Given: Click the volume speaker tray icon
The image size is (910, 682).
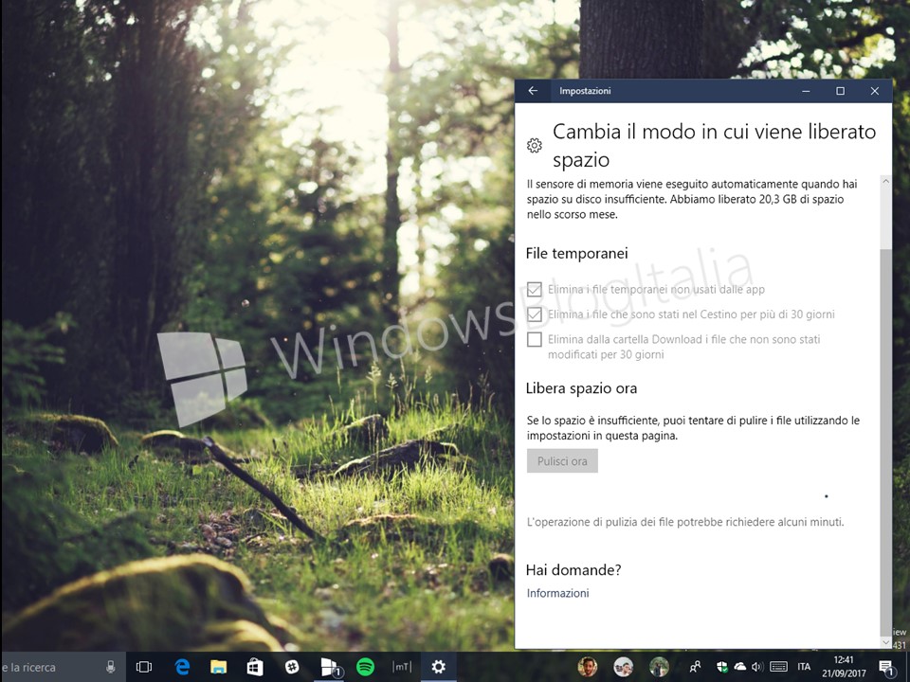Looking at the screenshot, I should click(x=757, y=667).
